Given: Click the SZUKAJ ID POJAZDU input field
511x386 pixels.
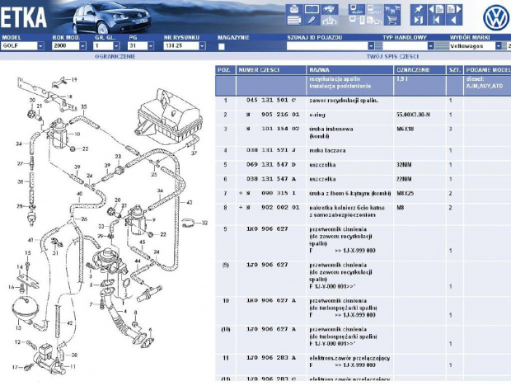Looking at the screenshot, I should 327,46.
